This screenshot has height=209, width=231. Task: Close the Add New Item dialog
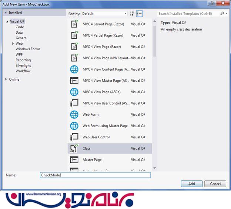(223, 3)
